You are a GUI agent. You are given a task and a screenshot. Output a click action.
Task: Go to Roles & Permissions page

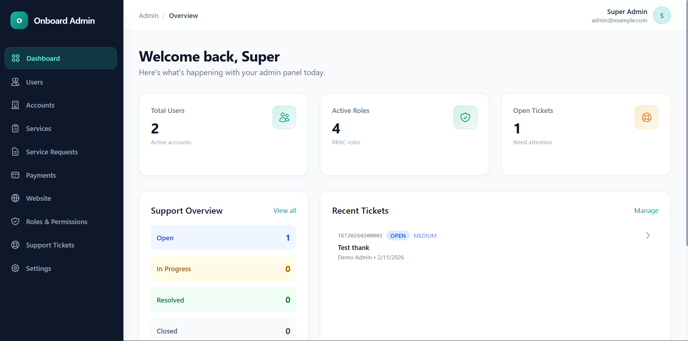[x=56, y=222]
